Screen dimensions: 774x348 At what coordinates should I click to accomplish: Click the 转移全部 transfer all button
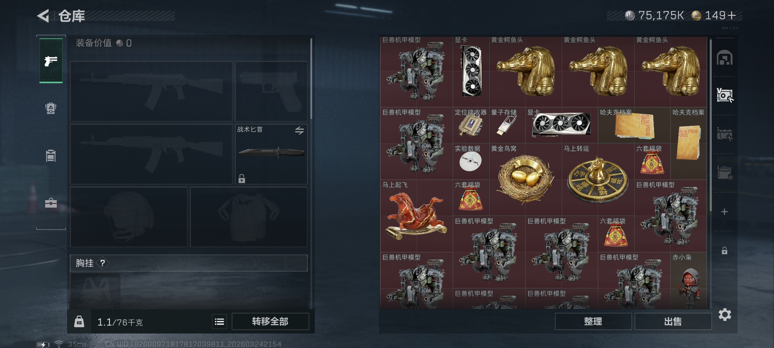point(270,321)
